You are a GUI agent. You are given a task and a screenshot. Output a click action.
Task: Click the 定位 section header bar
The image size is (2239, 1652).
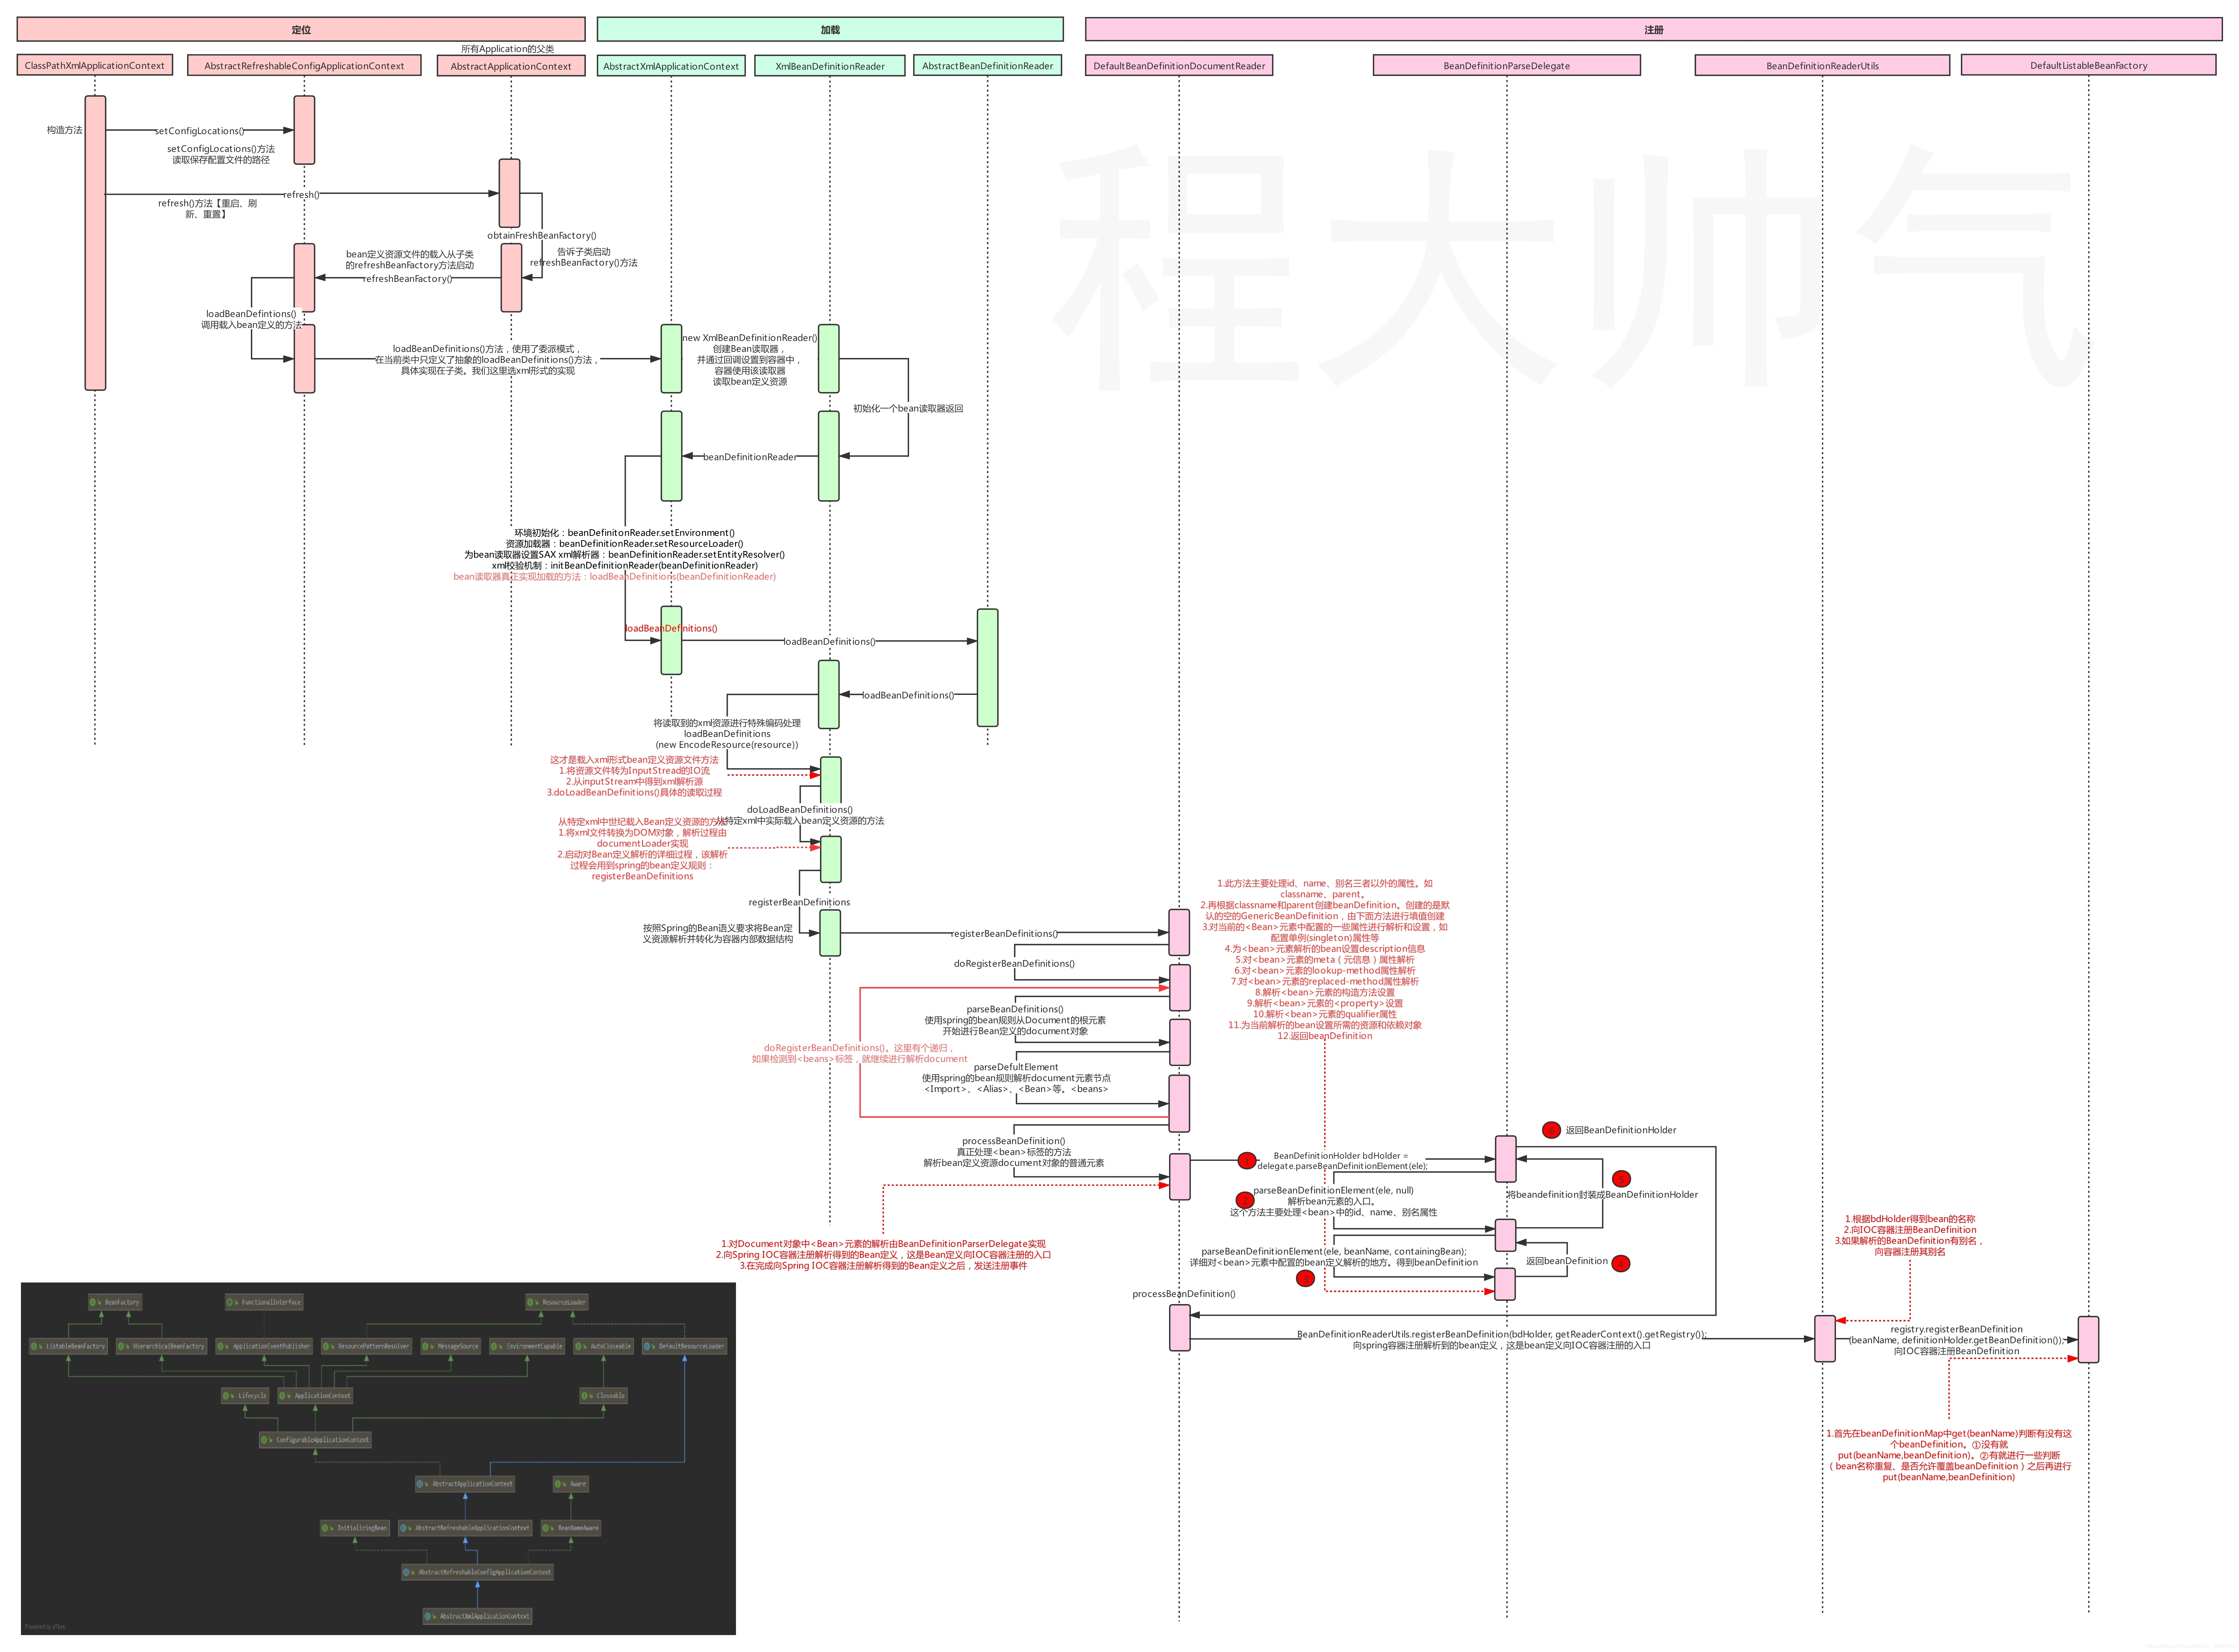(301, 29)
